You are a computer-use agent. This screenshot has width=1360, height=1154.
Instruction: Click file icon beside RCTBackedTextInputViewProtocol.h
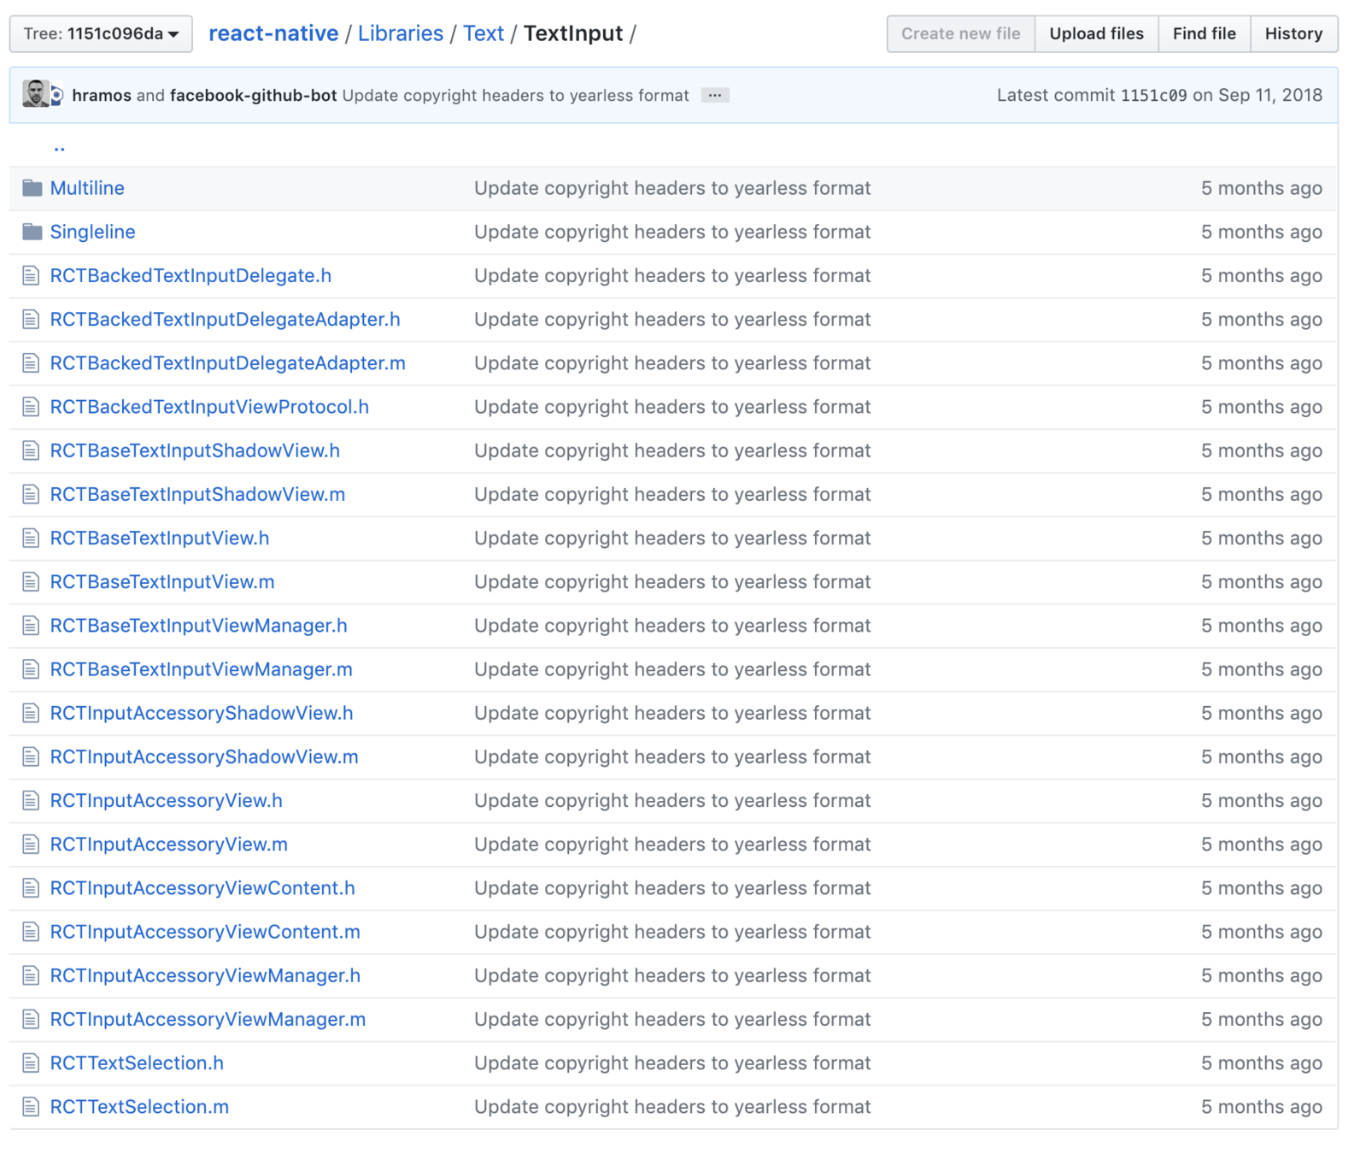(31, 407)
